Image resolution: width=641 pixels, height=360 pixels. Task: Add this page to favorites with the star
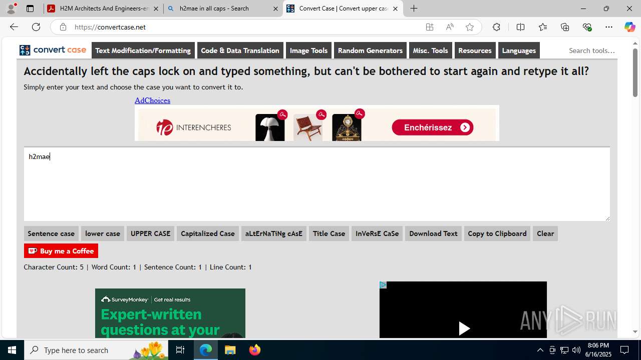[x=470, y=27]
